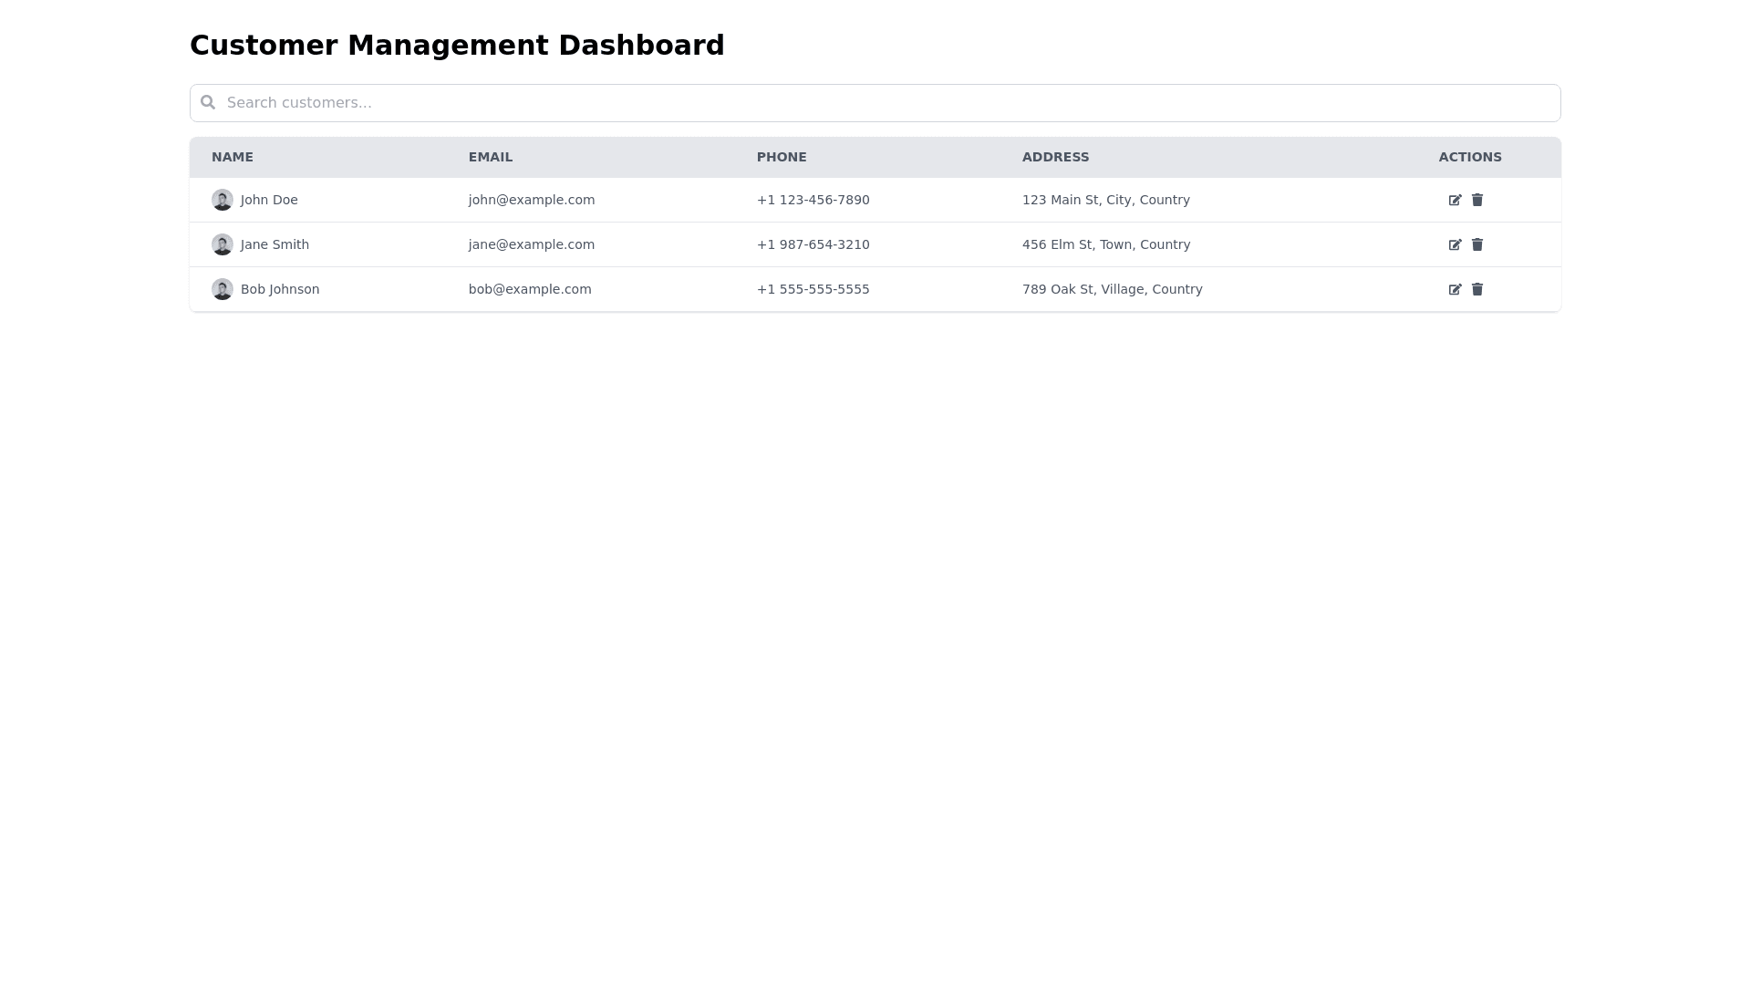
Task: Click the magnifying glass search icon
Action: point(208,102)
